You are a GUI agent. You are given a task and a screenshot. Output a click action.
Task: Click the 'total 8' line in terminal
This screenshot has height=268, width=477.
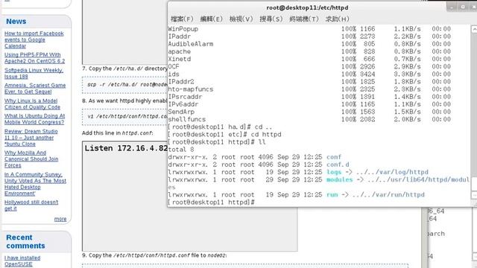pos(181,150)
